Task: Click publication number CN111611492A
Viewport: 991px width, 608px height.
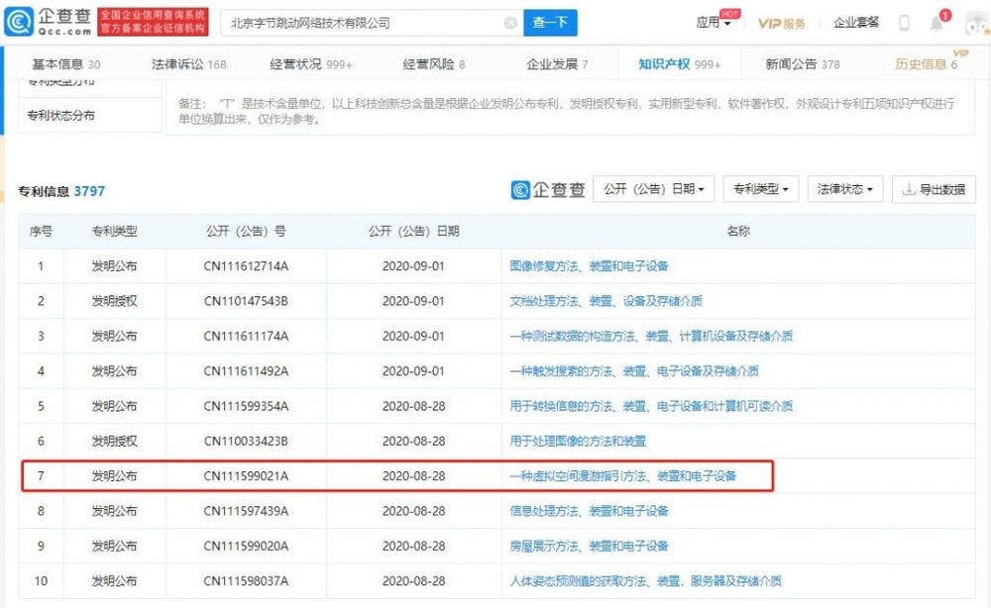Action: [x=246, y=371]
